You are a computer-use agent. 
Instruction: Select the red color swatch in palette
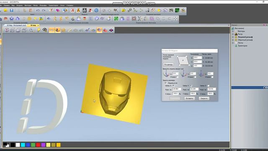click(38, 145)
